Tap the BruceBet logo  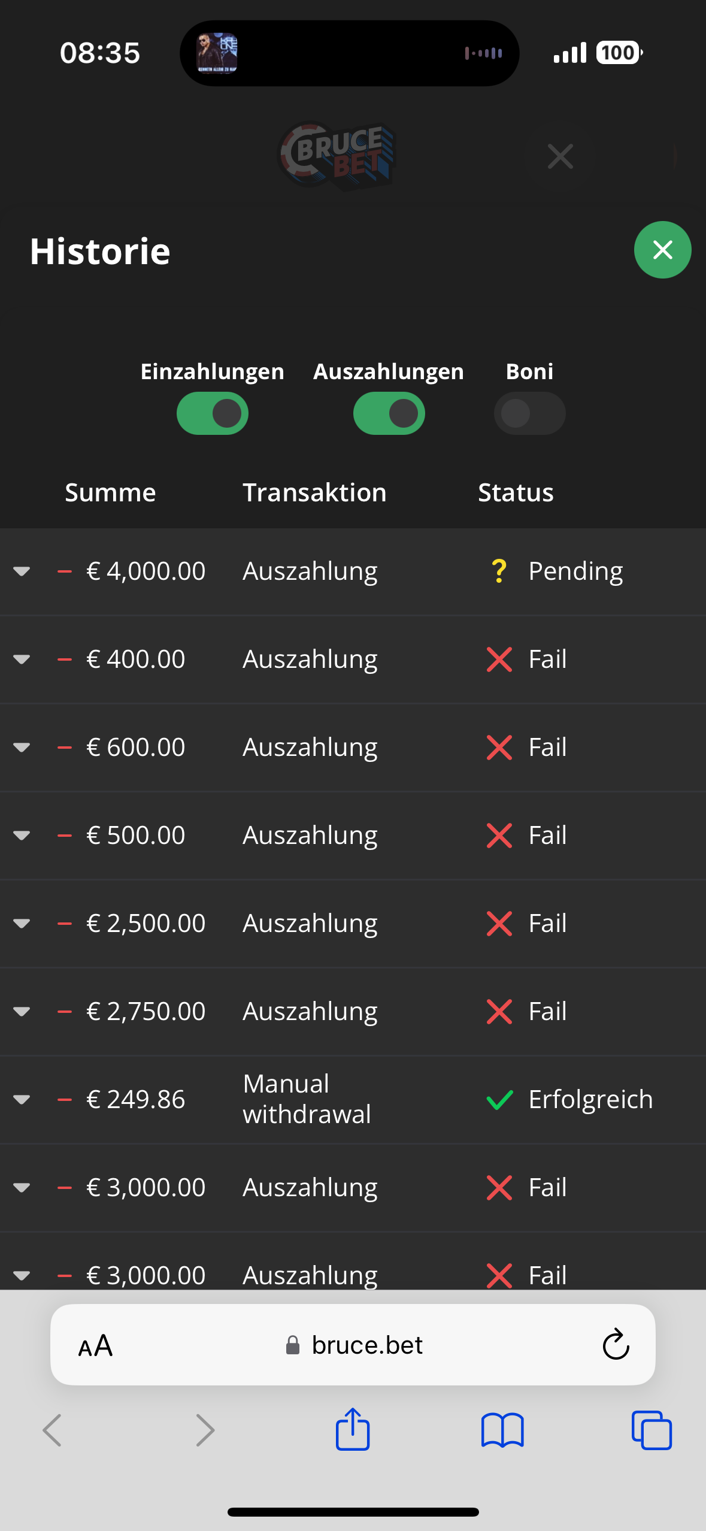(337, 156)
